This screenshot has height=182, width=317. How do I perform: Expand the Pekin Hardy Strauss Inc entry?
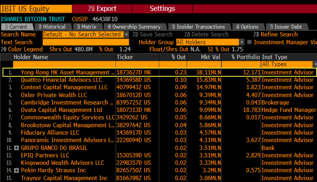click(16, 170)
